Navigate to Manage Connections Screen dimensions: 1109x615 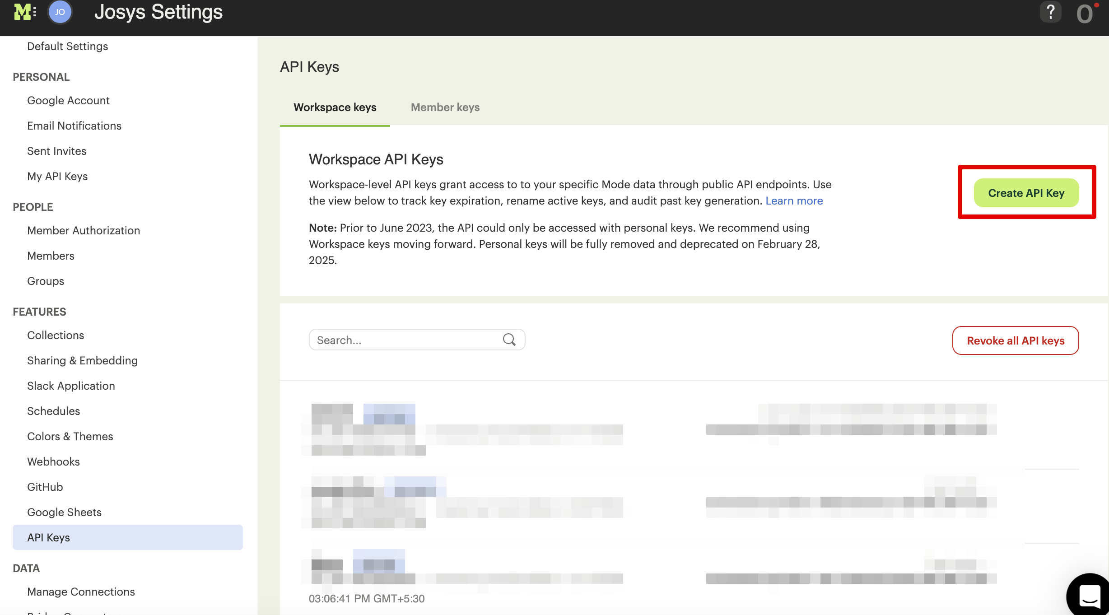point(81,592)
